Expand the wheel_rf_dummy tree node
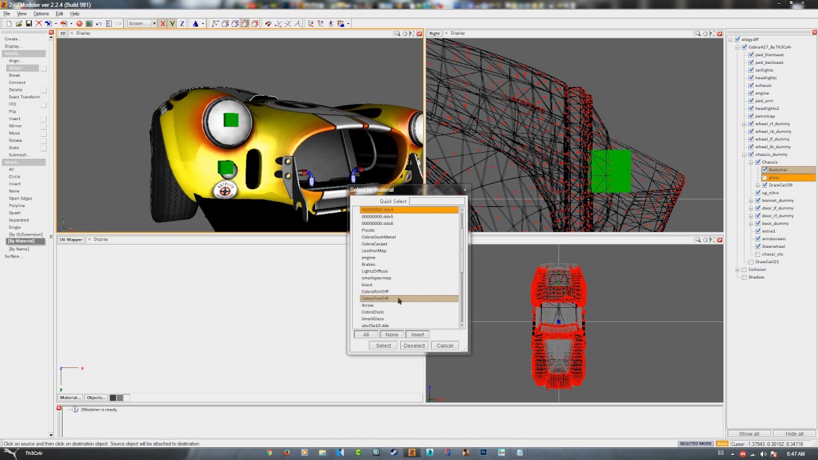 744,124
